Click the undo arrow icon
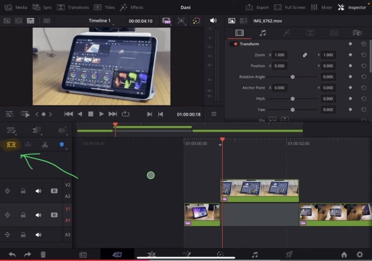The height and width of the screenshot is (261, 372). (x=12, y=255)
